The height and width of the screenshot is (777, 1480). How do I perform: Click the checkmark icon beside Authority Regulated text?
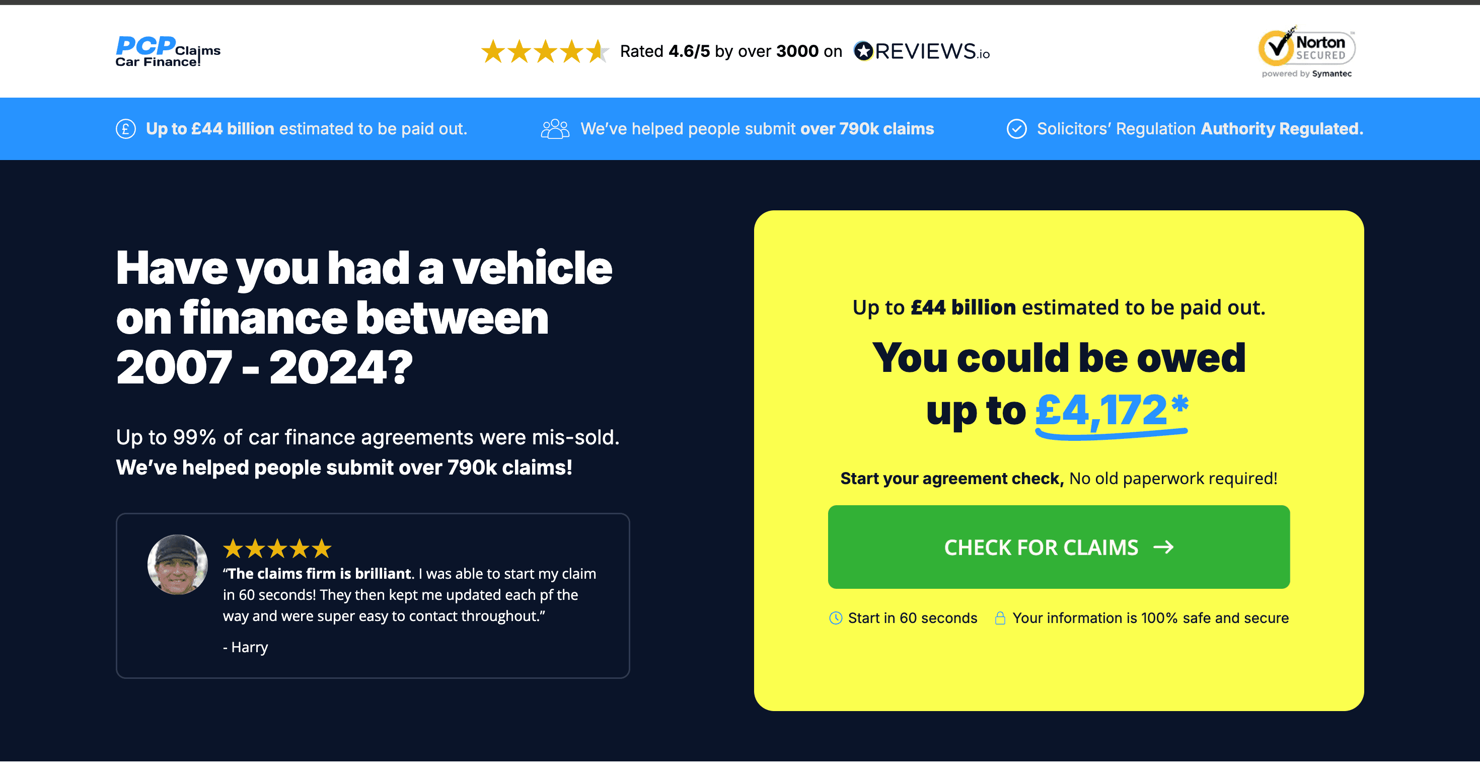(x=1017, y=129)
